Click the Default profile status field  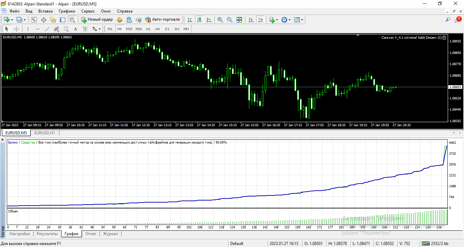coord(237,243)
